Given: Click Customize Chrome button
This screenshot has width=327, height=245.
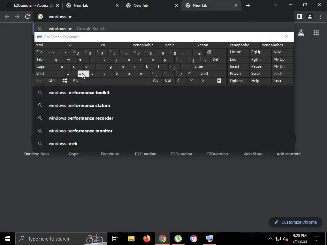Looking at the screenshot, I should (x=295, y=222).
